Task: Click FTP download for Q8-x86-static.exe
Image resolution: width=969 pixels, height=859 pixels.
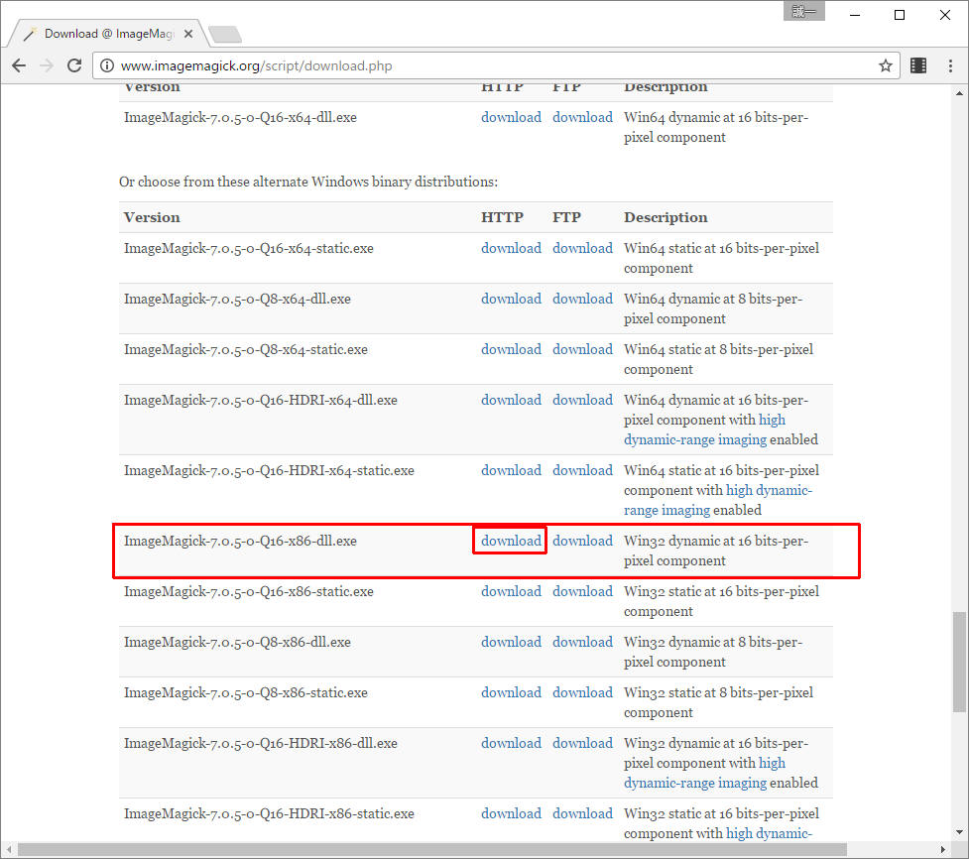Action: [583, 693]
